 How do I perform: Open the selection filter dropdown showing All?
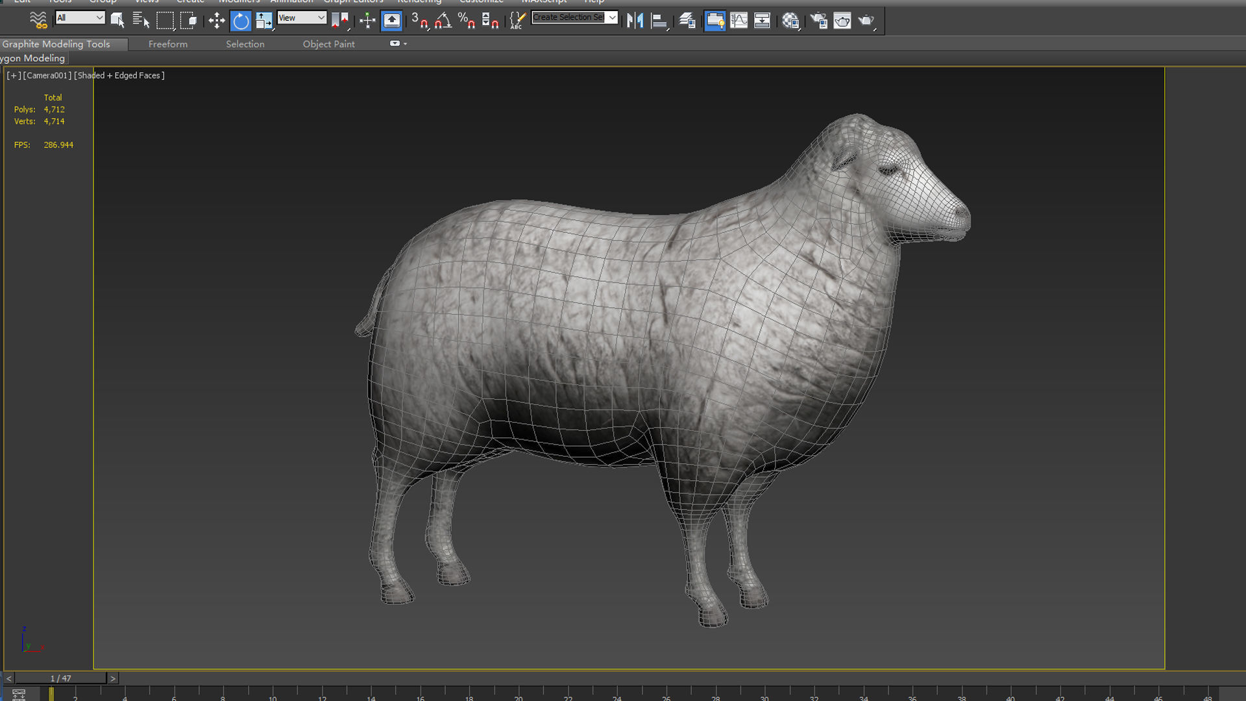[x=79, y=18]
